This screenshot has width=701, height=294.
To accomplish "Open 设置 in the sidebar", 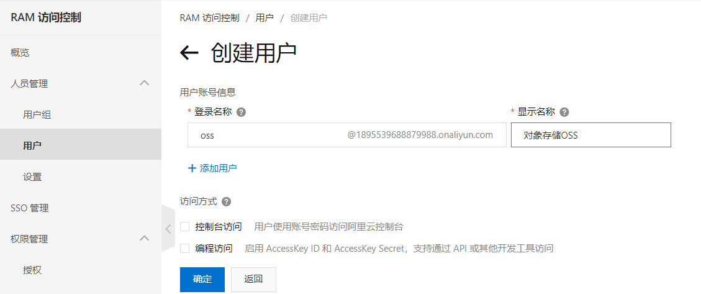I will pyautogui.click(x=32, y=177).
